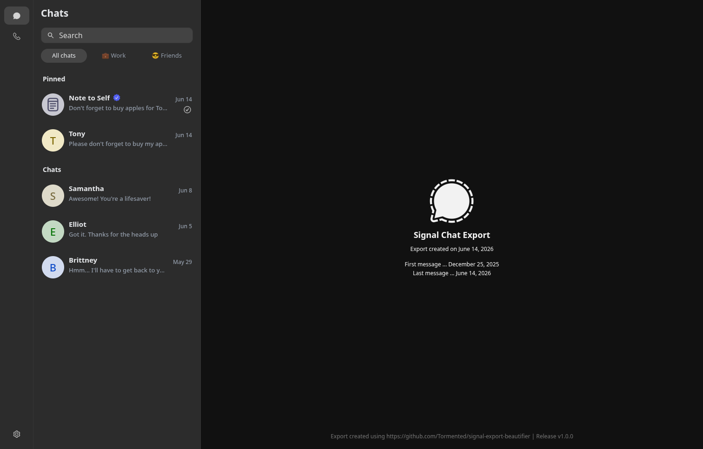Image resolution: width=703 pixels, height=449 pixels.
Task: Focus the Search input field
Action: (117, 35)
